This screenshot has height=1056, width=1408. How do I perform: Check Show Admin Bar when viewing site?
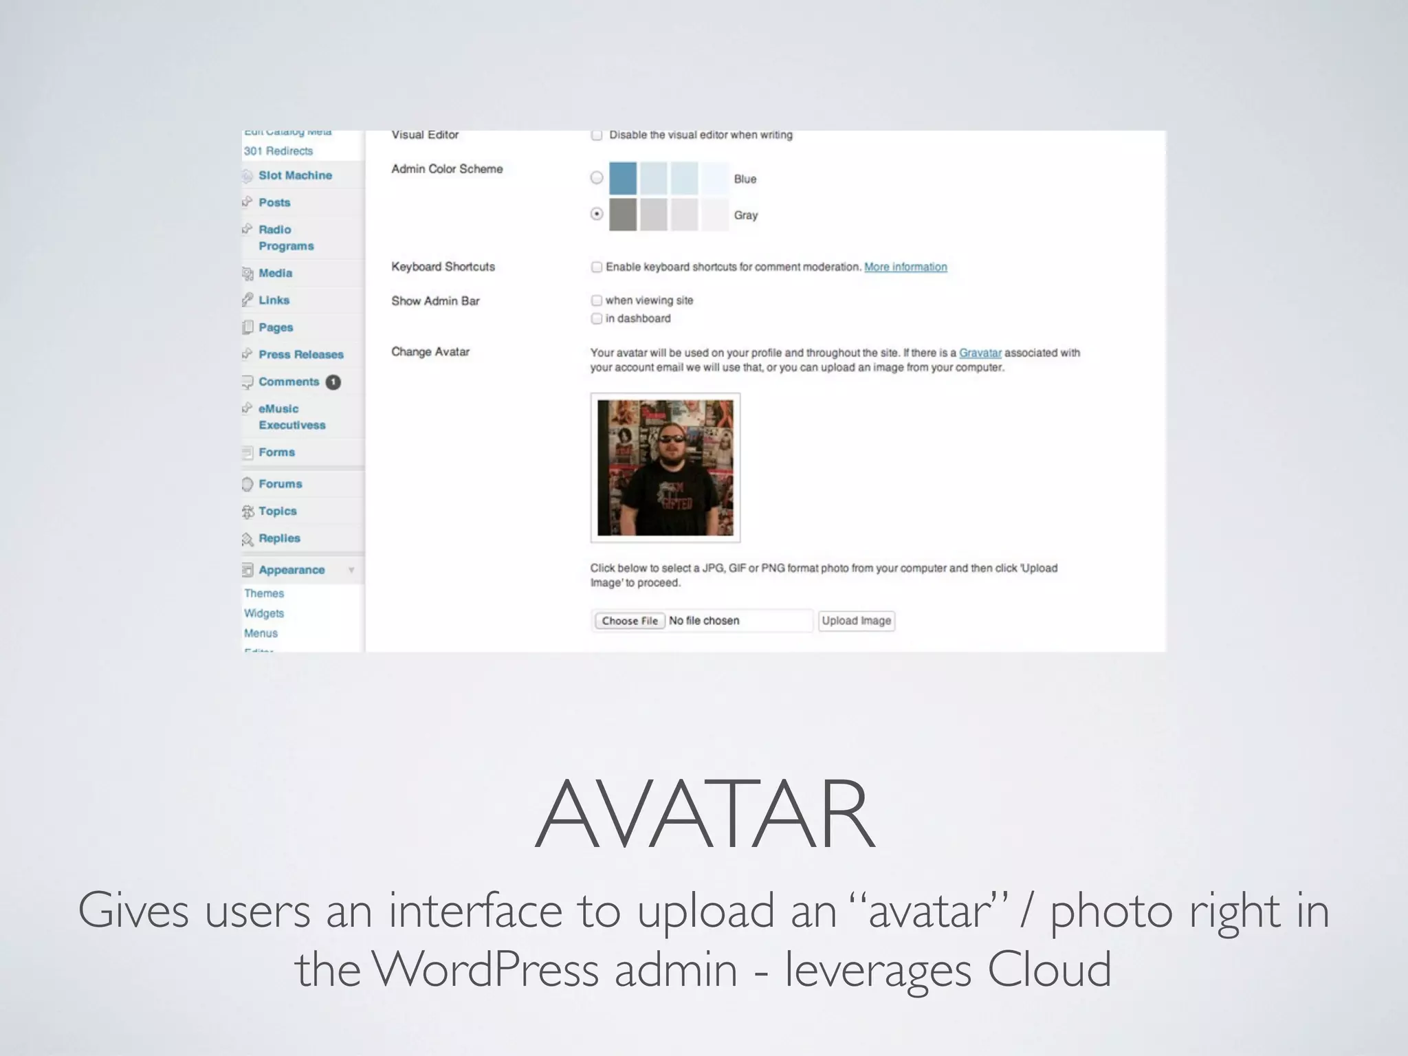point(597,300)
